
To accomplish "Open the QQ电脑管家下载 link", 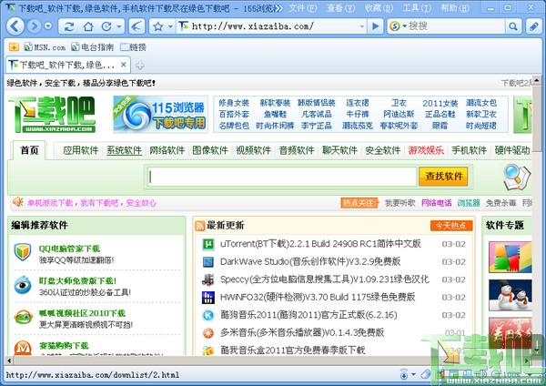I will point(69,249).
